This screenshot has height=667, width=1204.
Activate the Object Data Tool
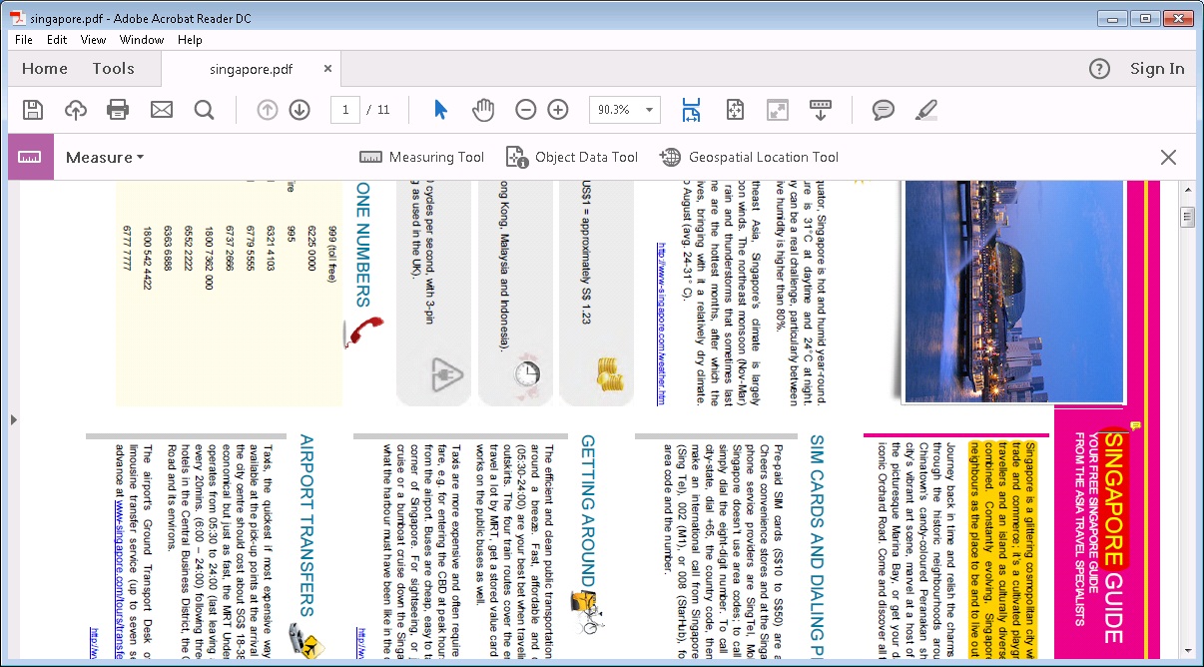(x=572, y=157)
